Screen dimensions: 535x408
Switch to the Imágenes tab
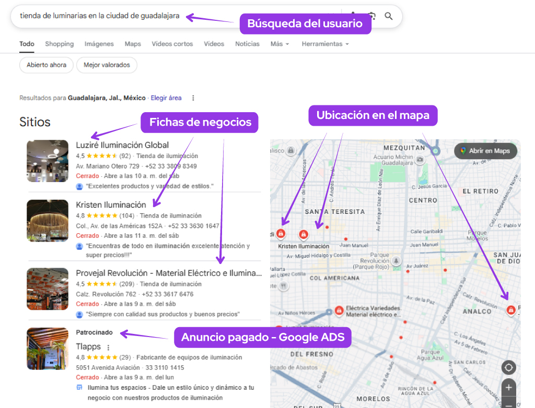100,44
